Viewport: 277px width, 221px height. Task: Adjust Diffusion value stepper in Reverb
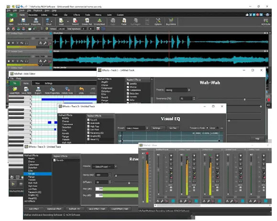tap(110, 182)
